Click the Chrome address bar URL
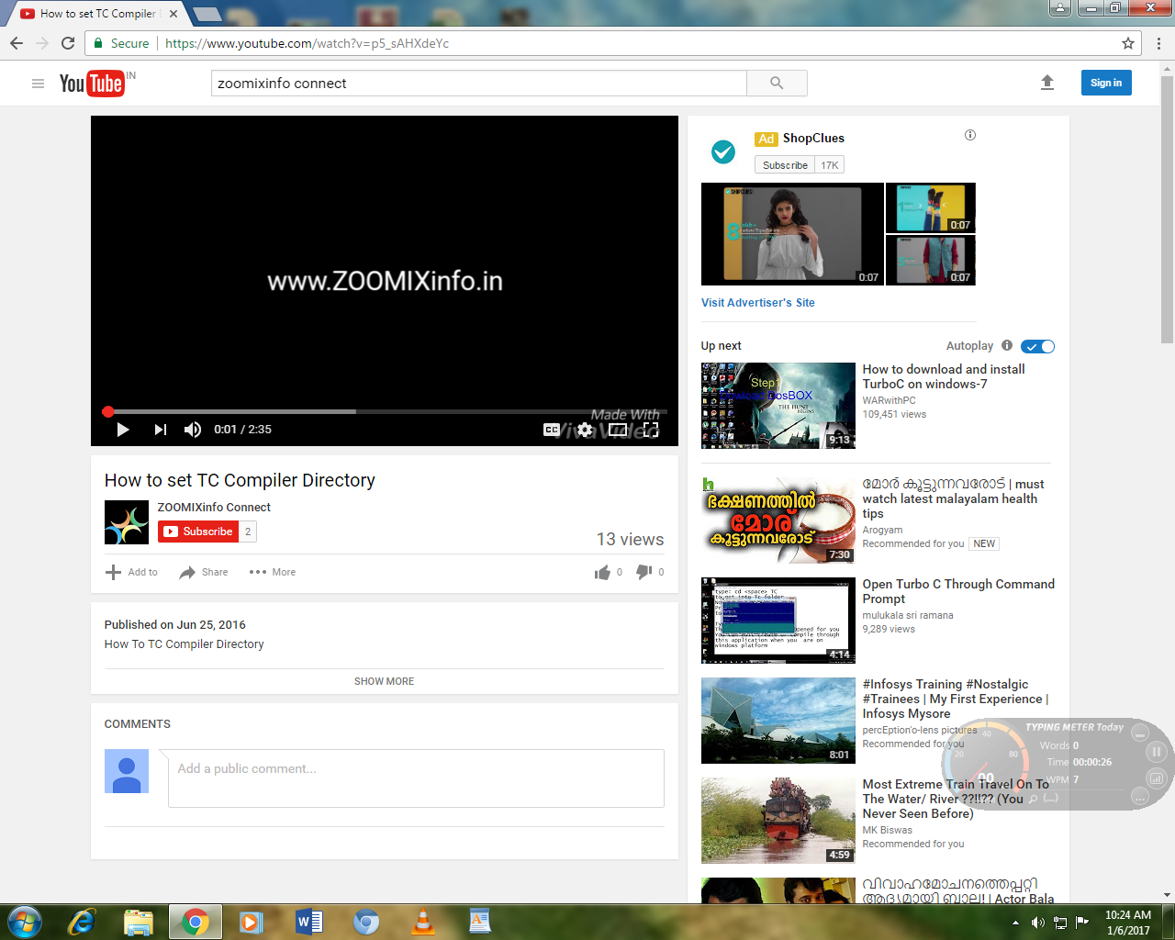Image resolution: width=1175 pixels, height=940 pixels. coord(307,43)
